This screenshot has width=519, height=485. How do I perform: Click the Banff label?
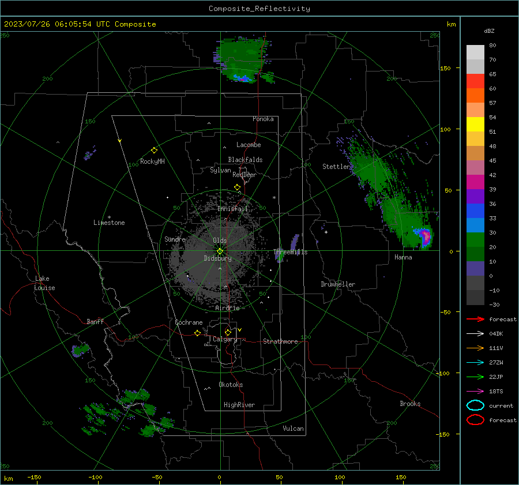(x=95, y=322)
